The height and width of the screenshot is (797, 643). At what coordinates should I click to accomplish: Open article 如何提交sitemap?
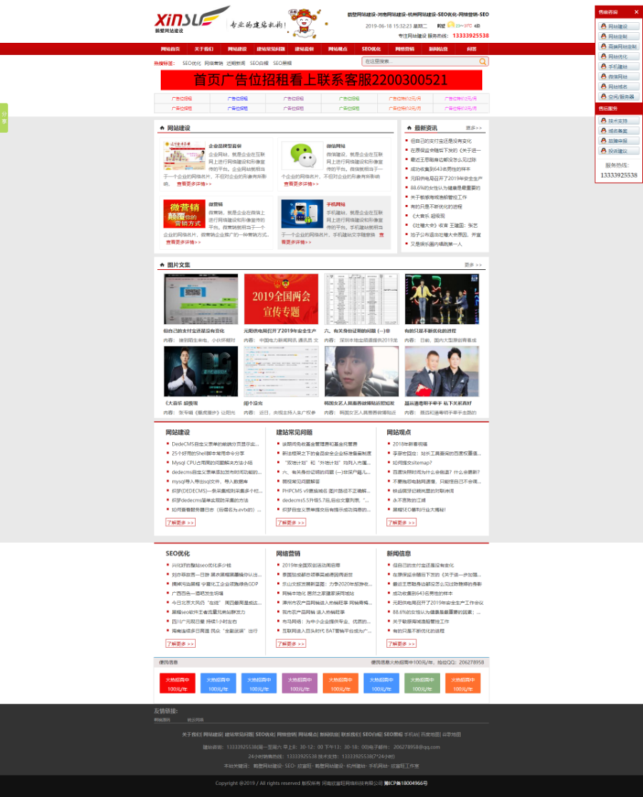coord(412,463)
